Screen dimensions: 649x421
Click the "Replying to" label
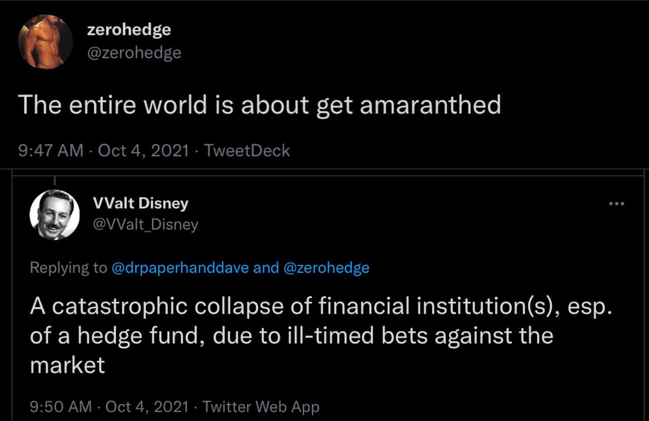coord(68,267)
